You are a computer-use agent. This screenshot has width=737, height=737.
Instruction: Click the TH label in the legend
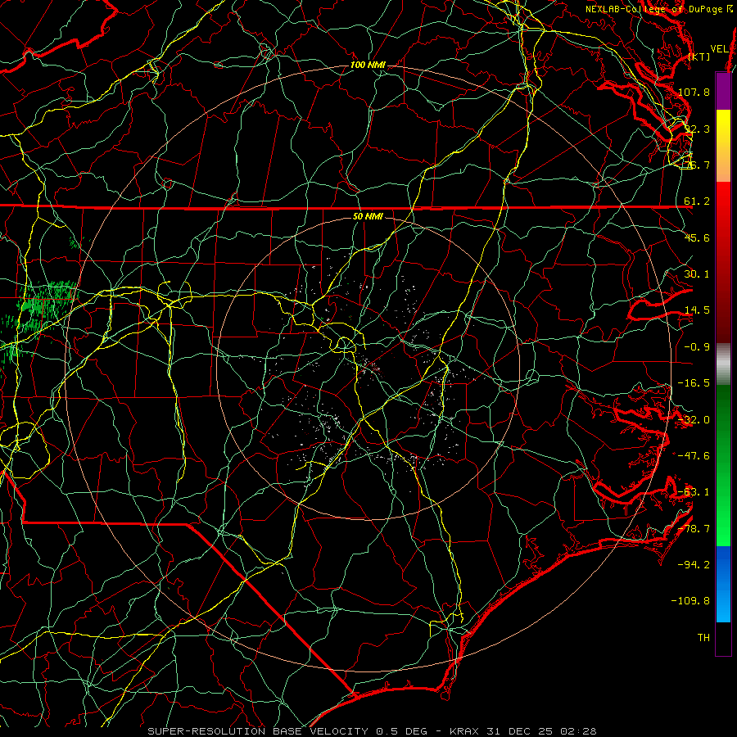point(703,637)
